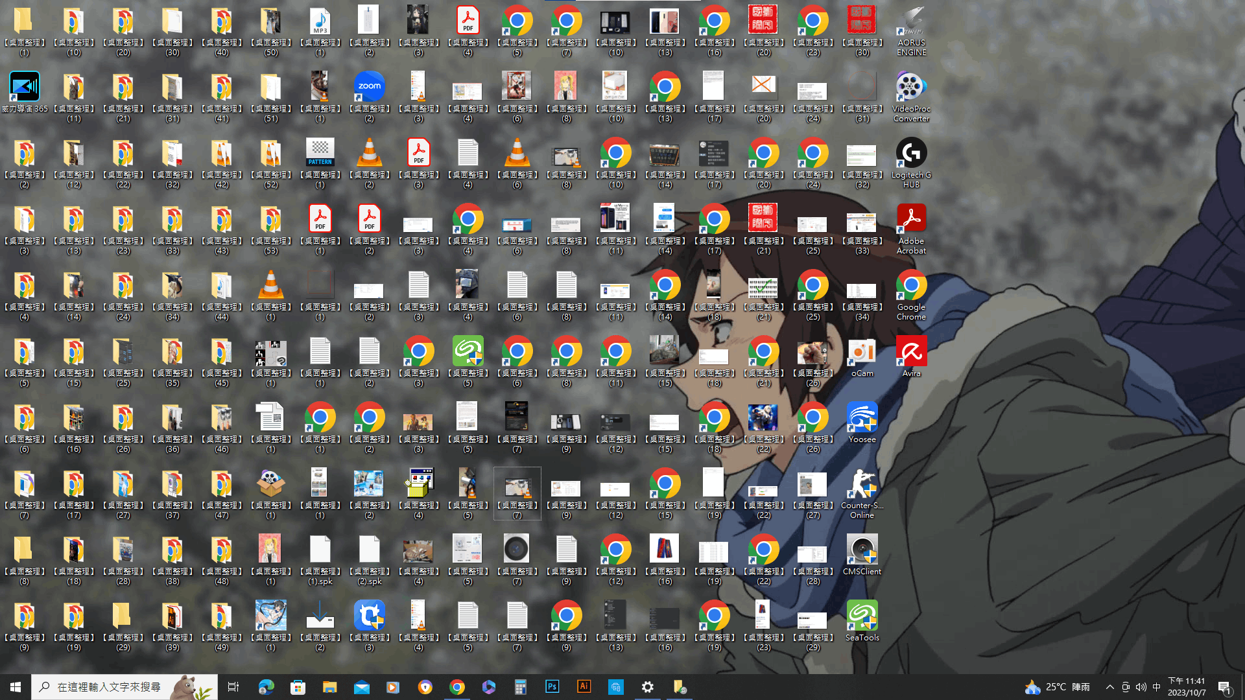Click the volume speaker tray icon
This screenshot has width=1245, height=700.
[1141, 687]
